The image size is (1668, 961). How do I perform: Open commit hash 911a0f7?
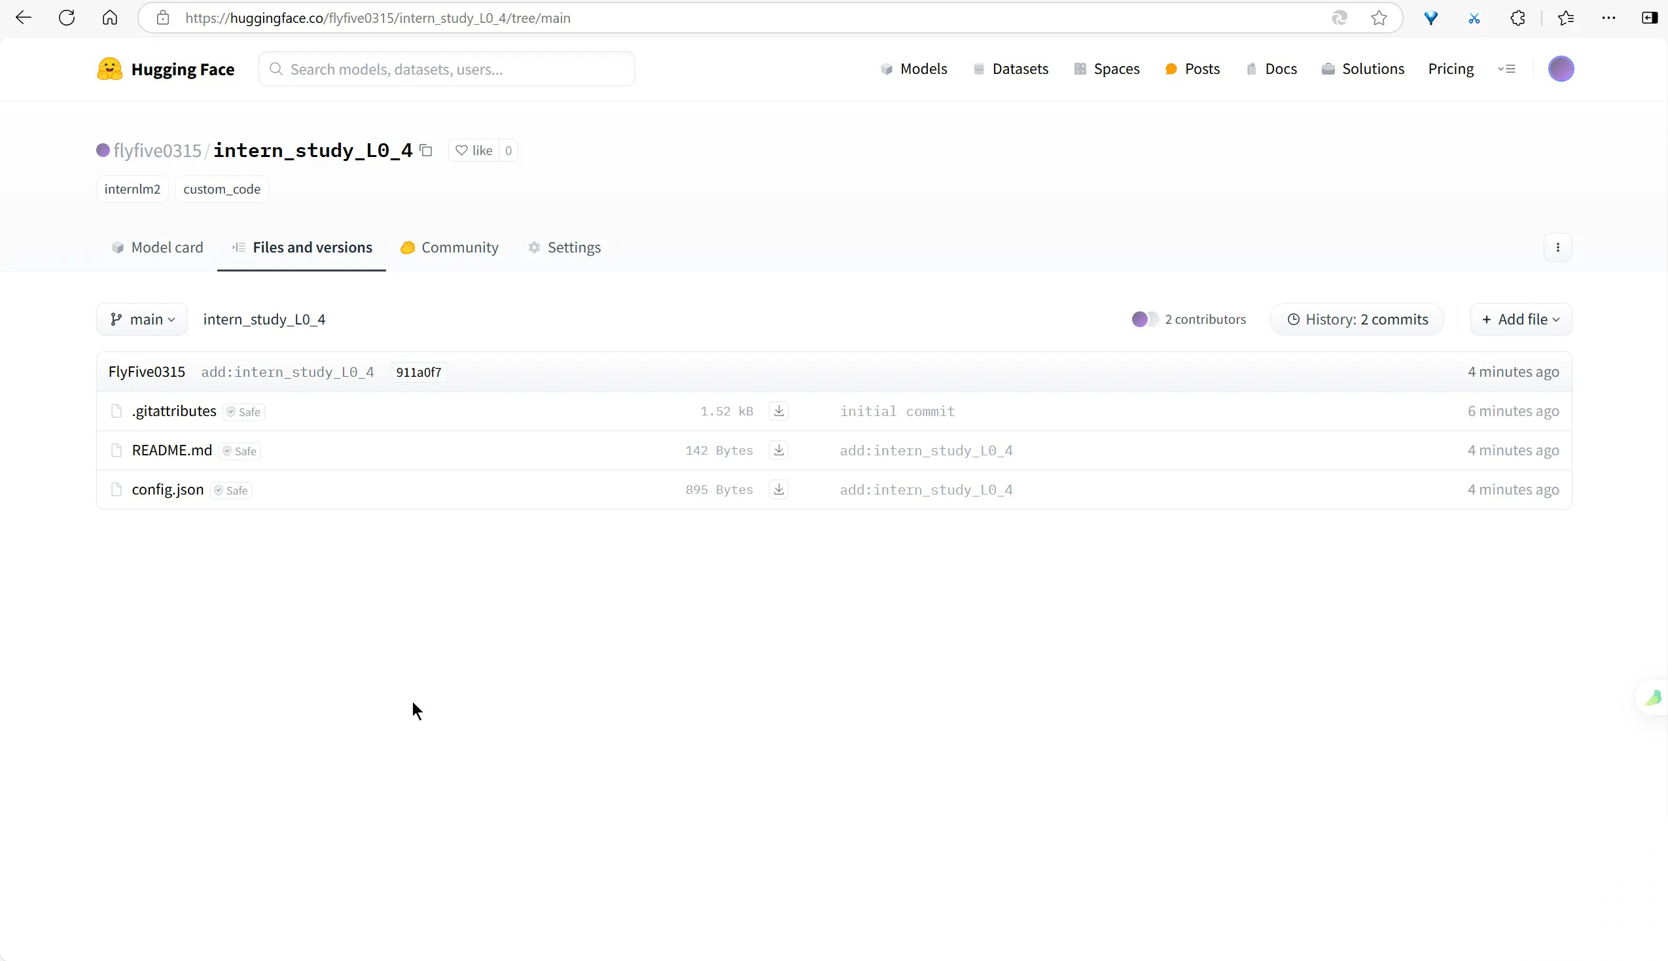click(x=419, y=372)
